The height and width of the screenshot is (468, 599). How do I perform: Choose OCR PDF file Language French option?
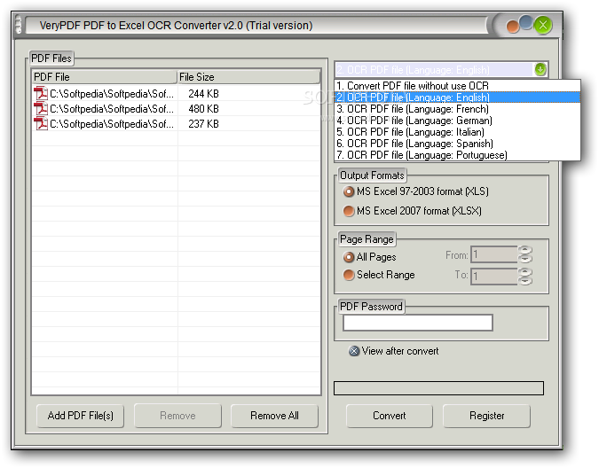(x=457, y=109)
